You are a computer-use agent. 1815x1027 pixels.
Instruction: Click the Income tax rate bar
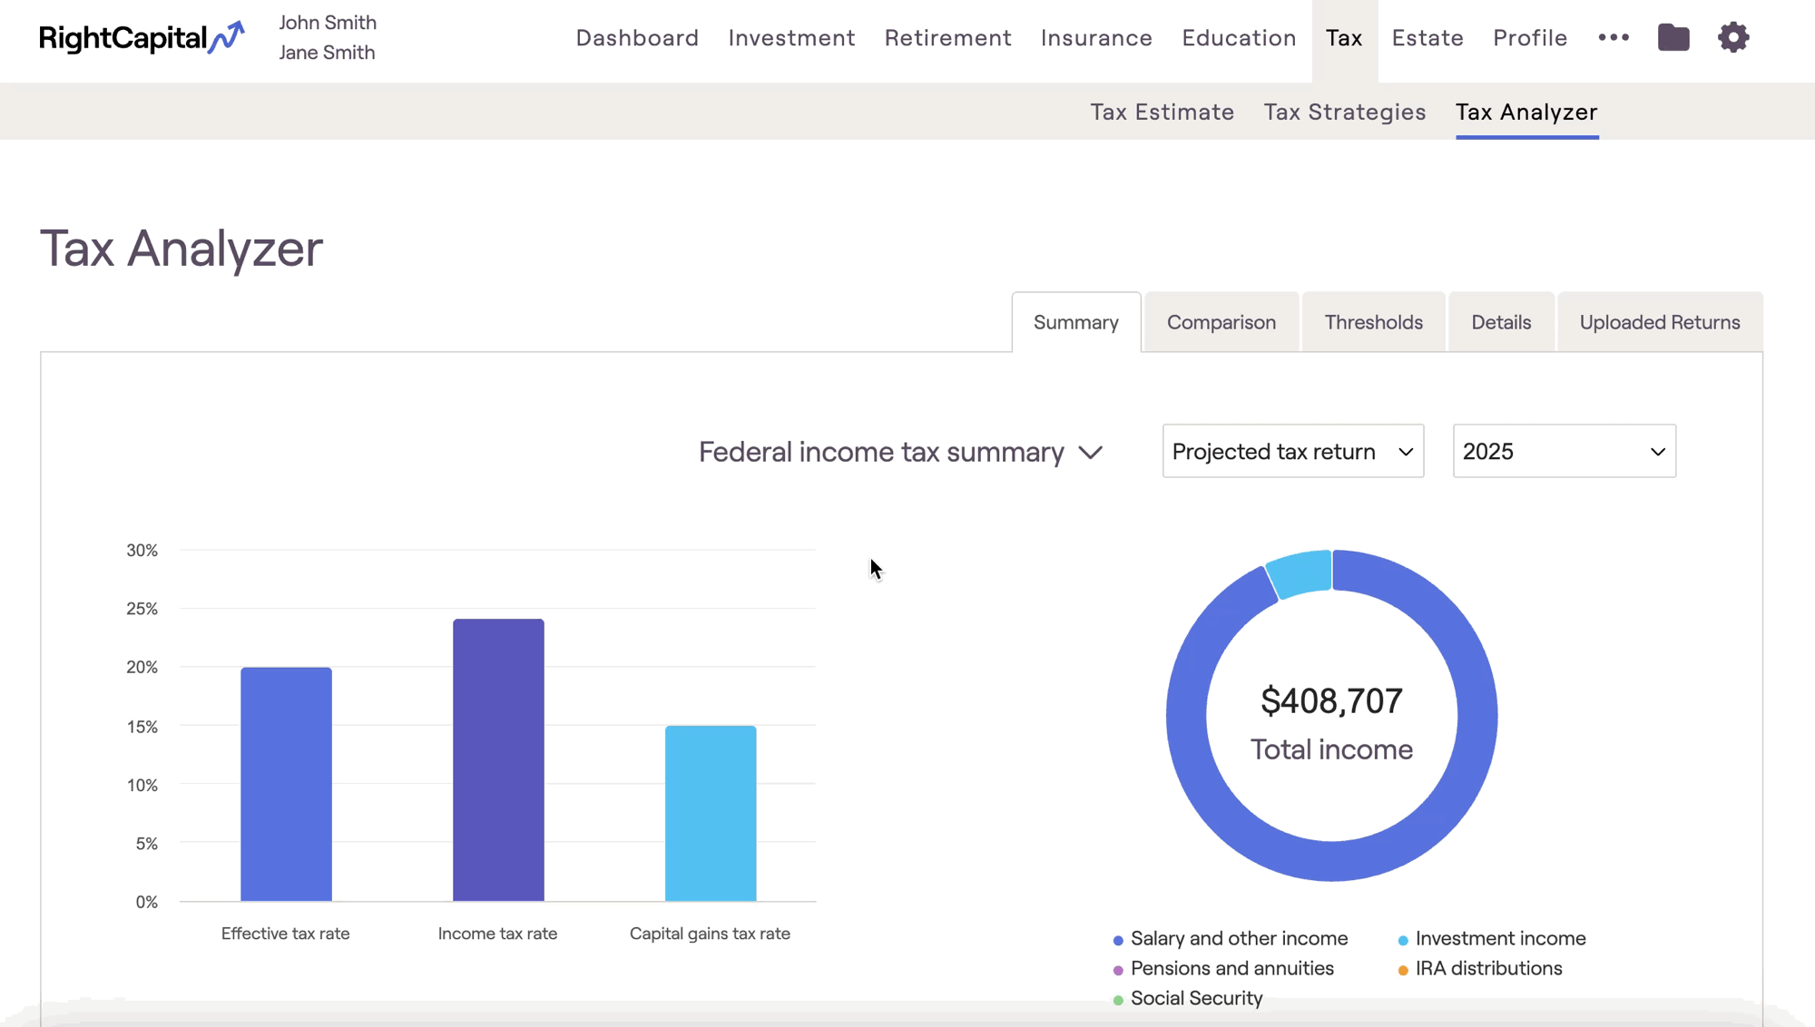tap(498, 760)
